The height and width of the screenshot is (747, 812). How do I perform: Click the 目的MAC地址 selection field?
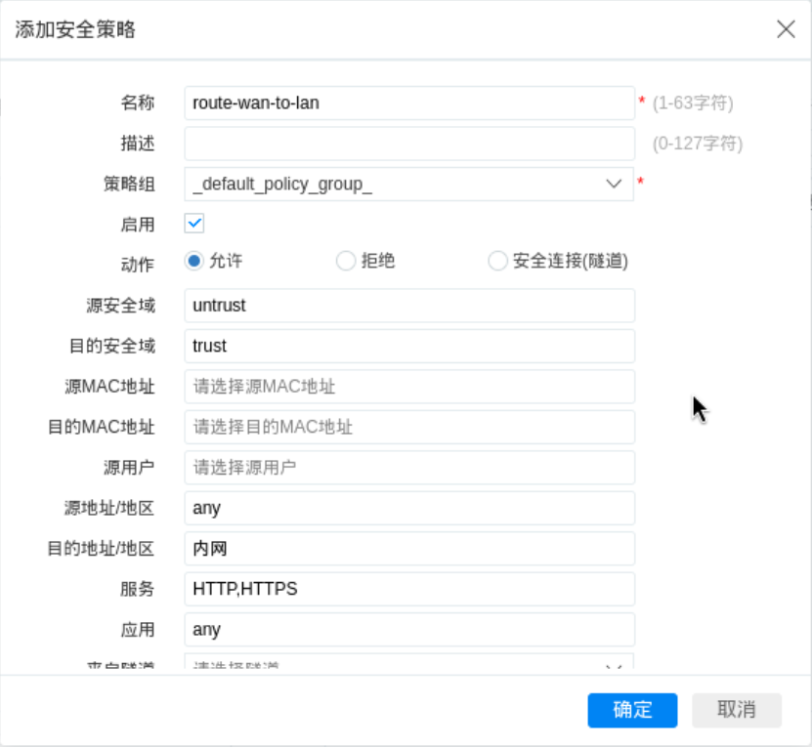[x=409, y=427]
